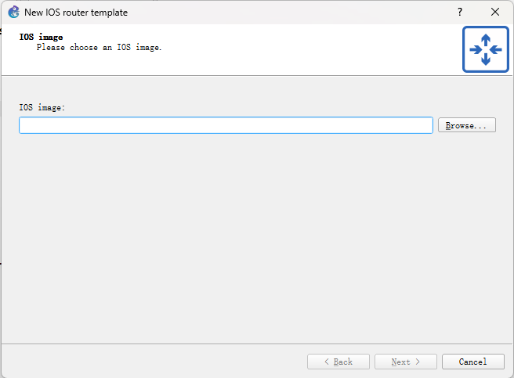This screenshot has width=514, height=378.
Task: Click the right-pointing arrow on the router icon's left side
Action: pos(475,49)
